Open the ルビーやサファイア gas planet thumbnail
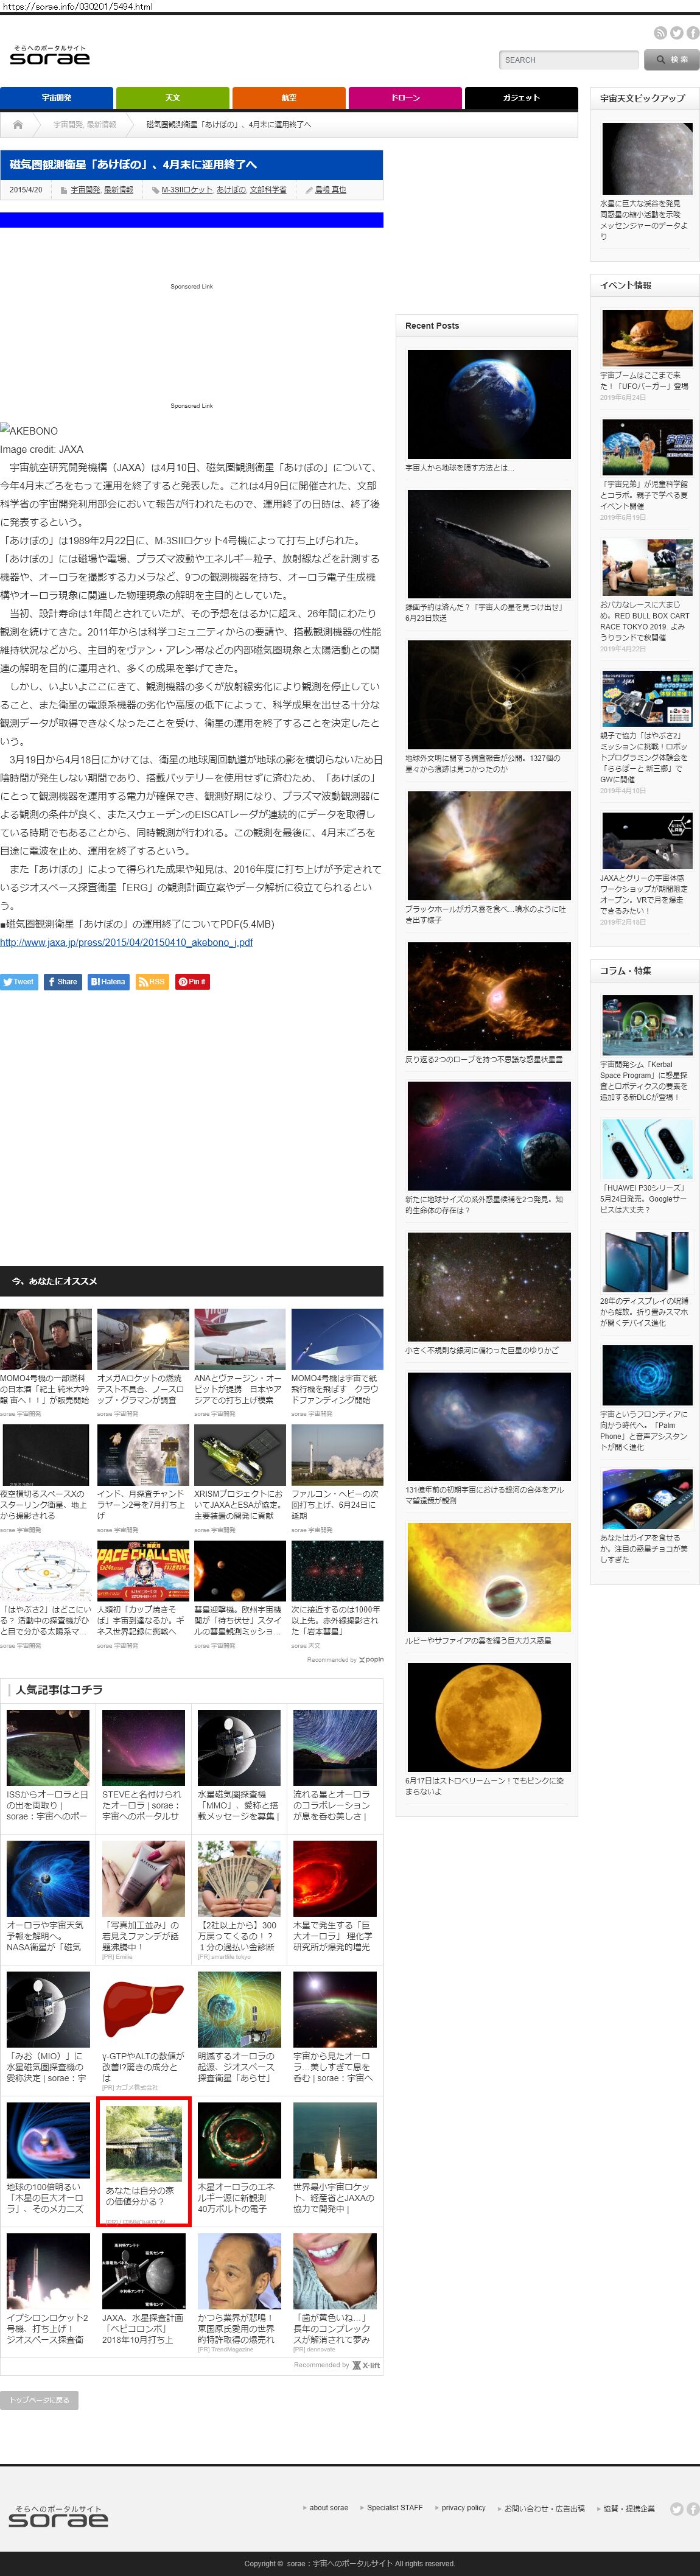This screenshot has height=2576, width=700. (x=489, y=1577)
